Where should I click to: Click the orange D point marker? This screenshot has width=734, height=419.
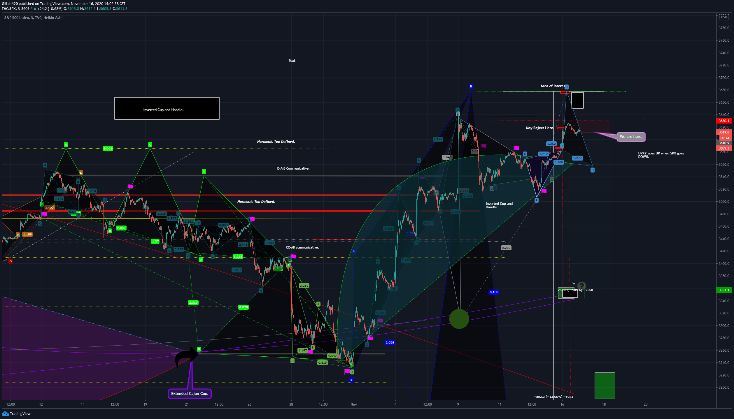[x=81, y=172]
